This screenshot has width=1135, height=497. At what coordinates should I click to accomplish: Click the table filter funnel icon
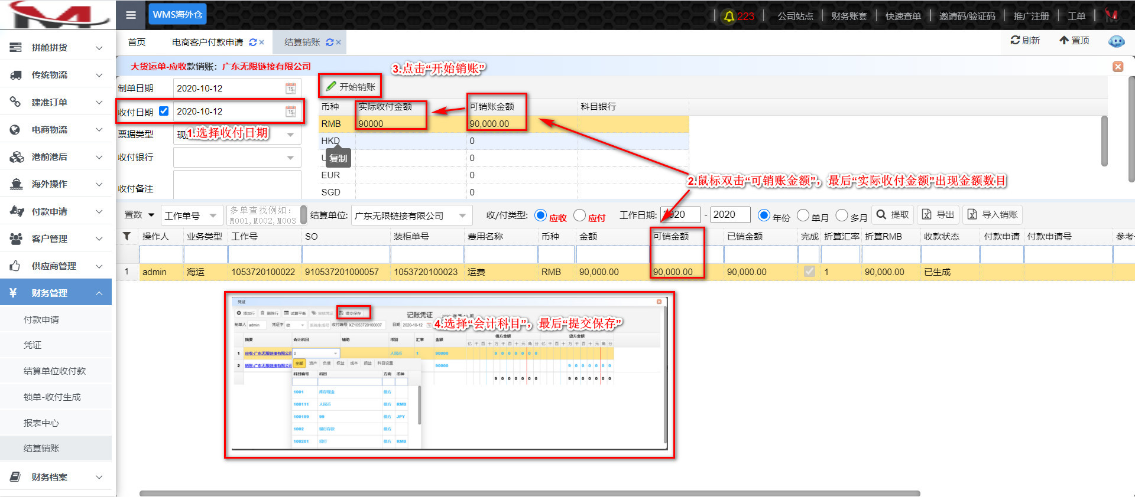[127, 236]
